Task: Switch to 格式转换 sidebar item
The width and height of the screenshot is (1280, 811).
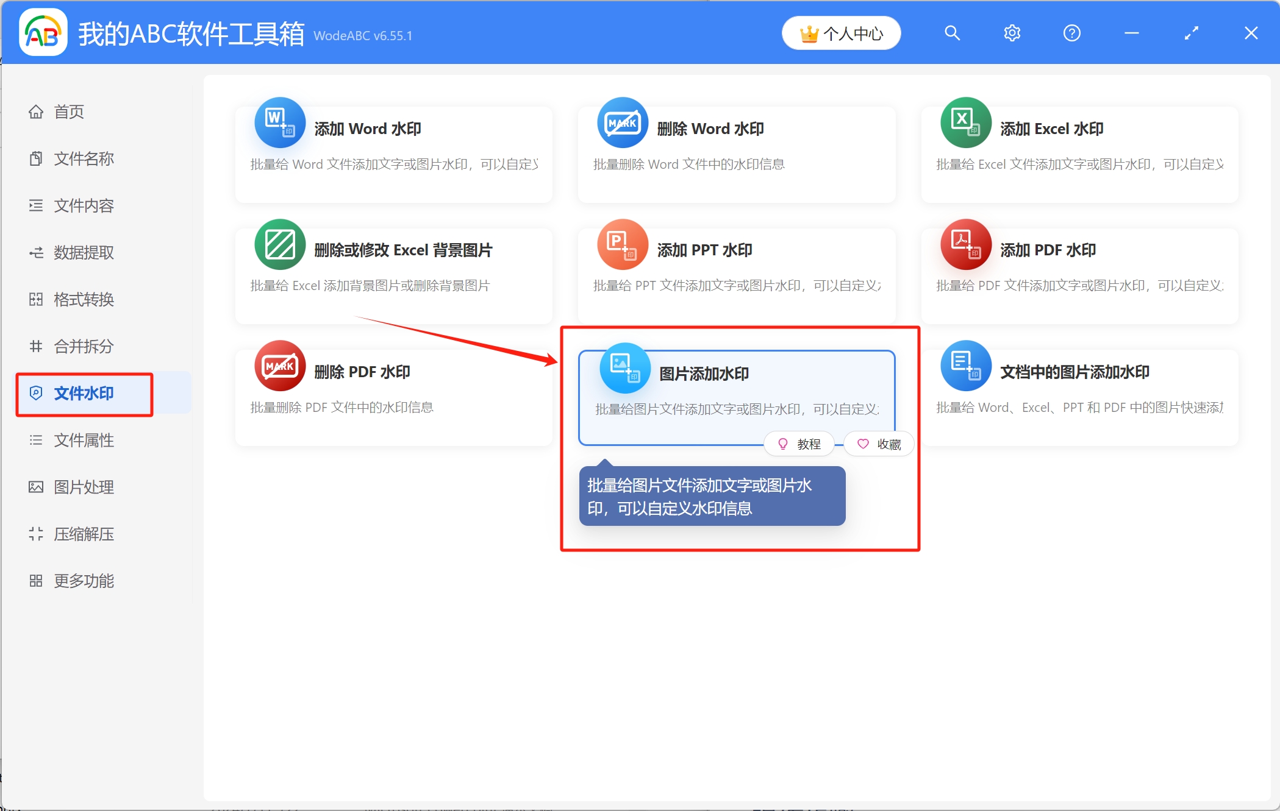Action: pyautogui.click(x=84, y=300)
